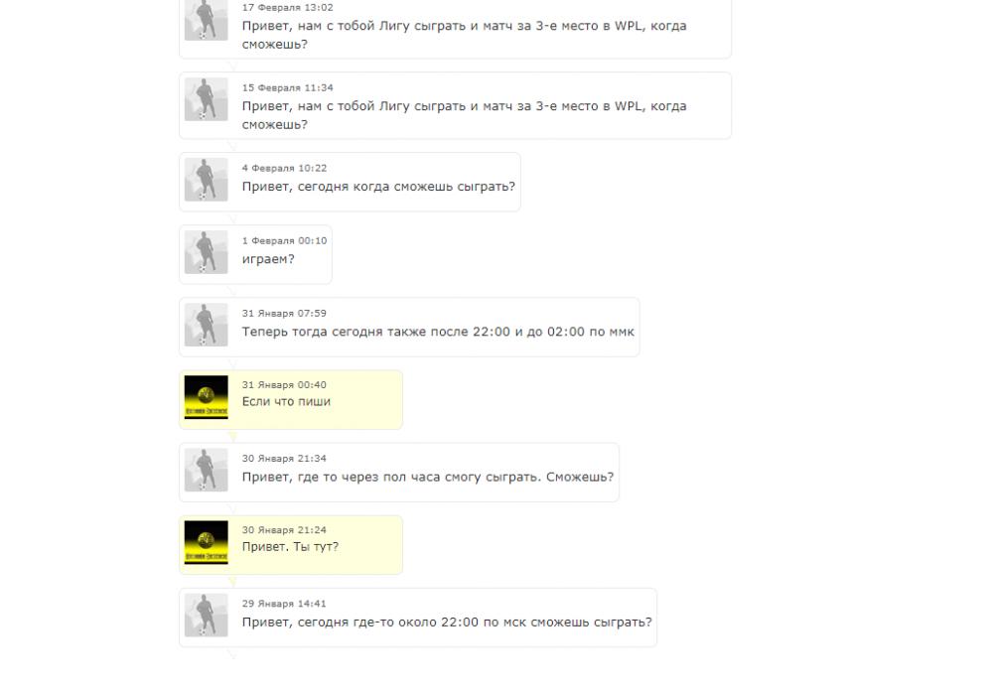Select avatar beside 'играем?' message
The image size is (993, 695).
click(x=206, y=252)
